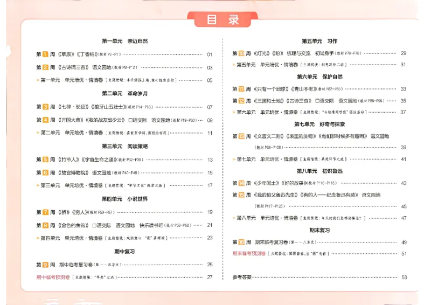Click the 第二单元 单元培优·情境卷 line
Screen dimensions: 431x305
pyautogui.click(x=124, y=133)
